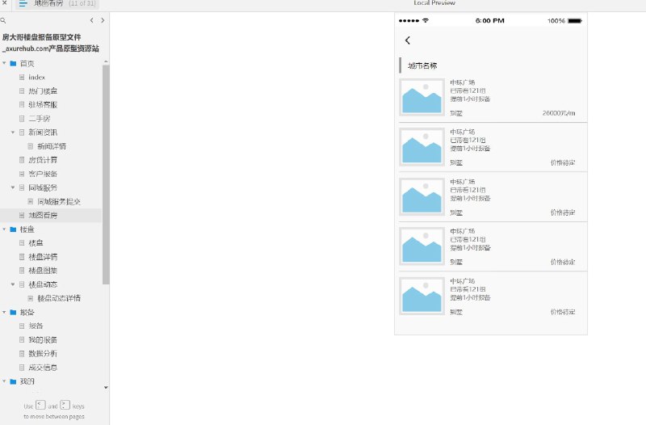The image size is (646, 425).
Task: Click the sitemap vertical scrollbar thumb
Action: (x=106, y=175)
